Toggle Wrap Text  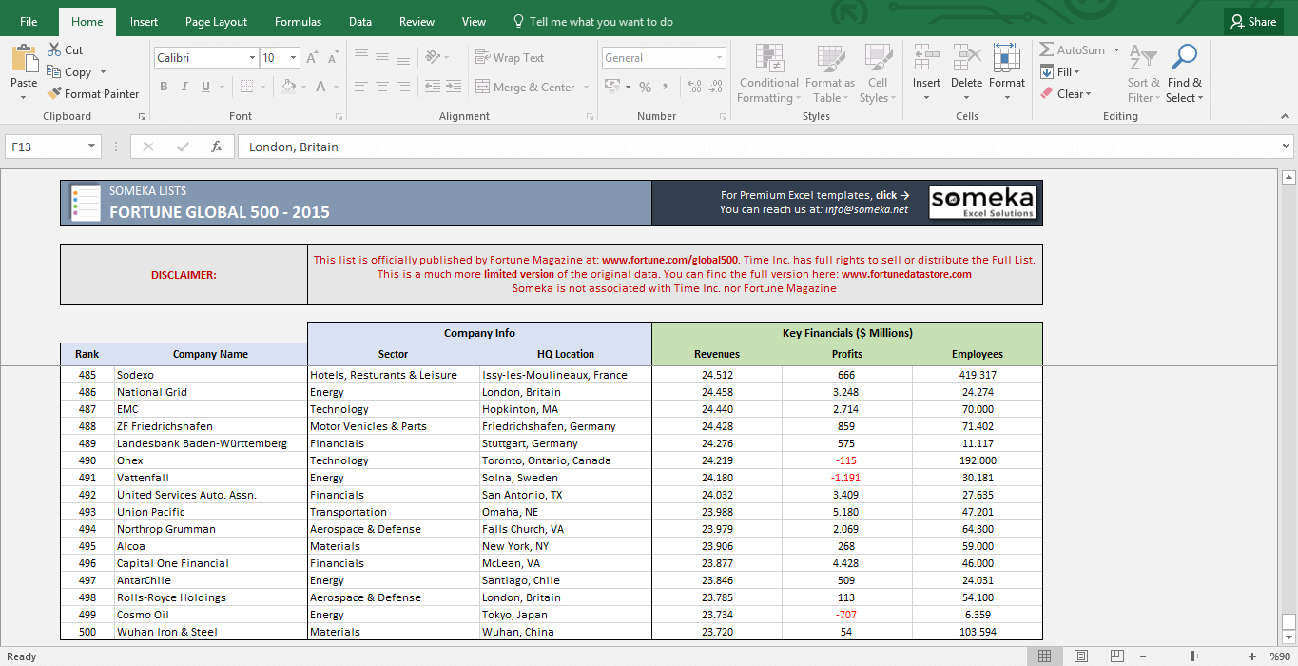(509, 58)
